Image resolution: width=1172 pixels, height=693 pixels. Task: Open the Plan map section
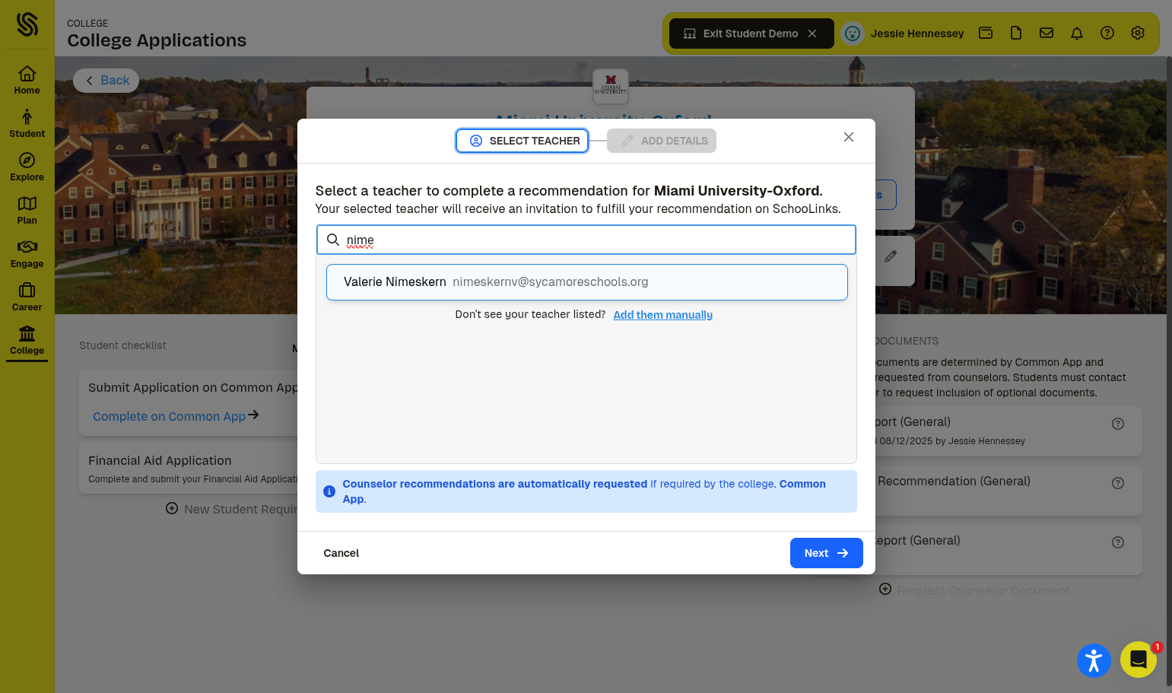tap(27, 210)
